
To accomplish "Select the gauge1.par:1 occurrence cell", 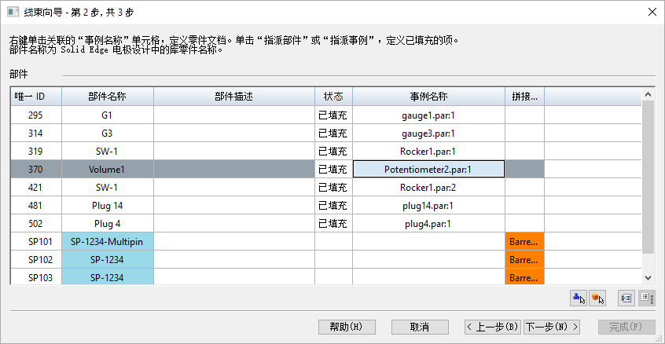I will coord(428,115).
